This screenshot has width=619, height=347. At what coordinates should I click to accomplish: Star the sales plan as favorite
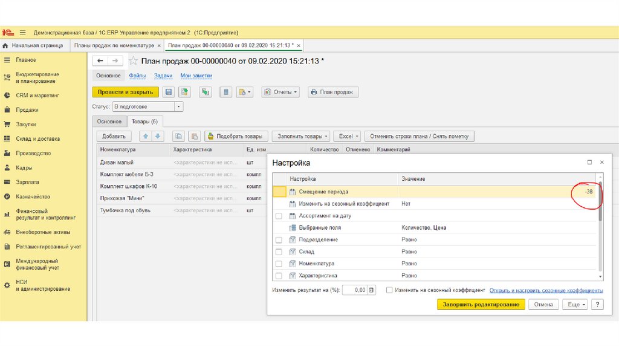tap(133, 61)
